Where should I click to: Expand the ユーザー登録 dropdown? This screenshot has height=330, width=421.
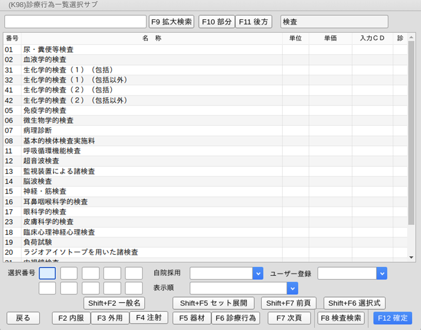coord(381,273)
